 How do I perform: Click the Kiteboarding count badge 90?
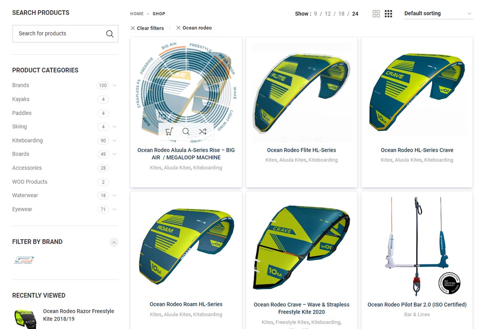coord(103,141)
